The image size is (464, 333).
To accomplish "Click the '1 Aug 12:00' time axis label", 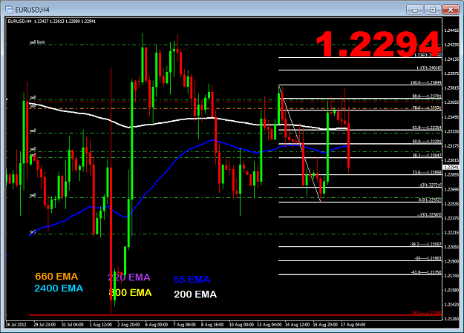I will point(101,325).
